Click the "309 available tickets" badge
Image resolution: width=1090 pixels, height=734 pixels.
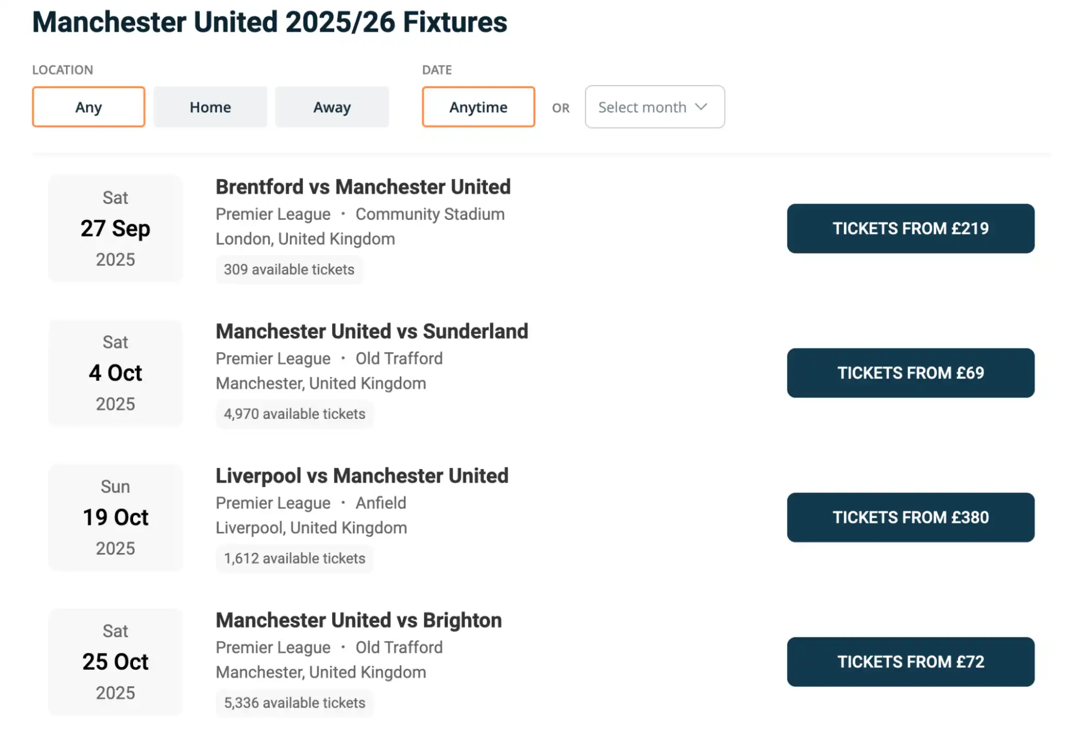click(x=289, y=269)
